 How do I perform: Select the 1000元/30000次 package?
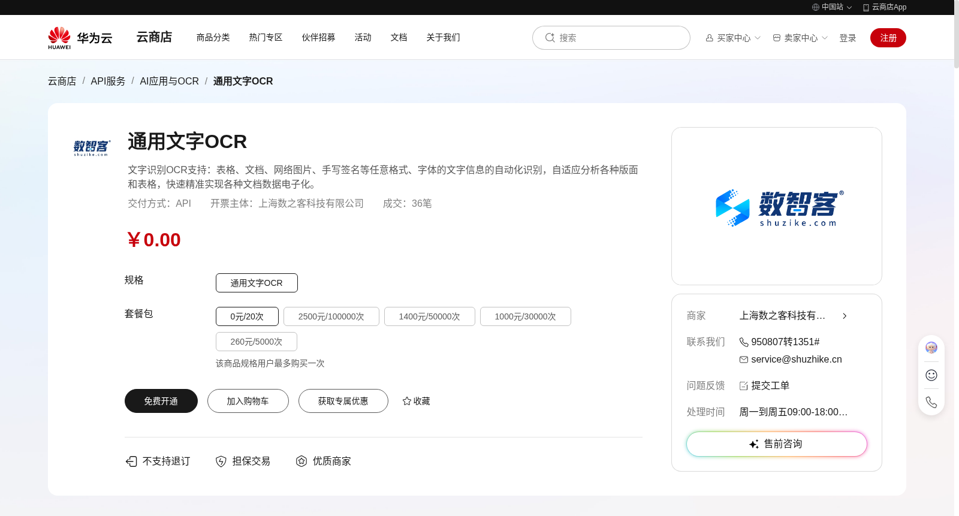526,316
